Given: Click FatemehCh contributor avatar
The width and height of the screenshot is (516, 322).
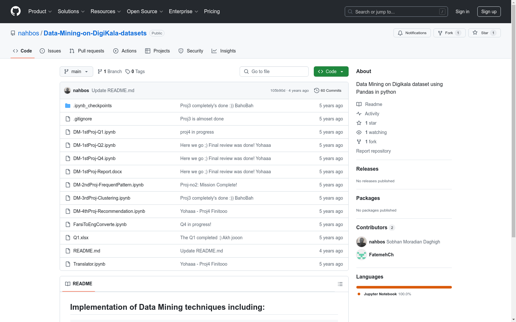Looking at the screenshot, I should 362,255.
